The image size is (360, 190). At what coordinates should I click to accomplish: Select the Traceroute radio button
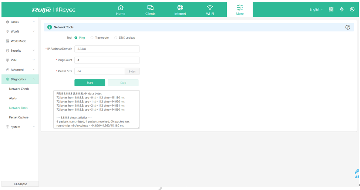click(x=92, y=38)
